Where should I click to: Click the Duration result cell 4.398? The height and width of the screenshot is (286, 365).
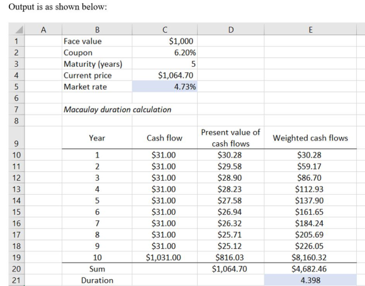pyautogui.click(x=310, y=280)
